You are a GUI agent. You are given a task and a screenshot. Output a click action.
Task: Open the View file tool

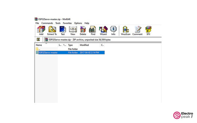click(73, 31)
